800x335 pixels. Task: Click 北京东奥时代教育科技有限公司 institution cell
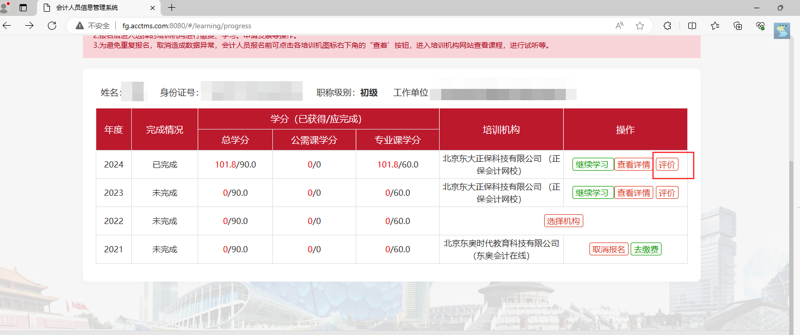pos(501,249)
